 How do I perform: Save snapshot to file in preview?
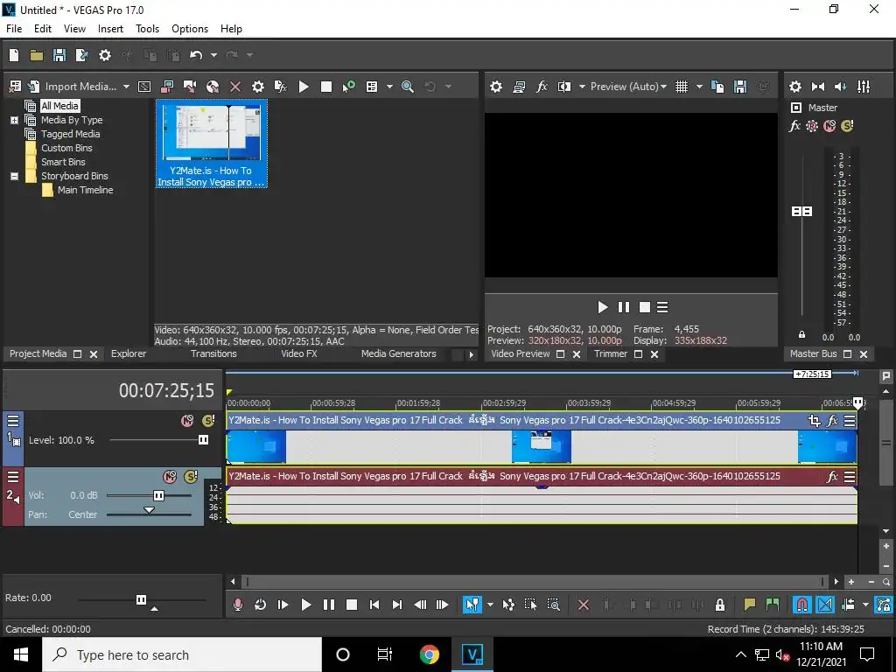tap(740, 87)
